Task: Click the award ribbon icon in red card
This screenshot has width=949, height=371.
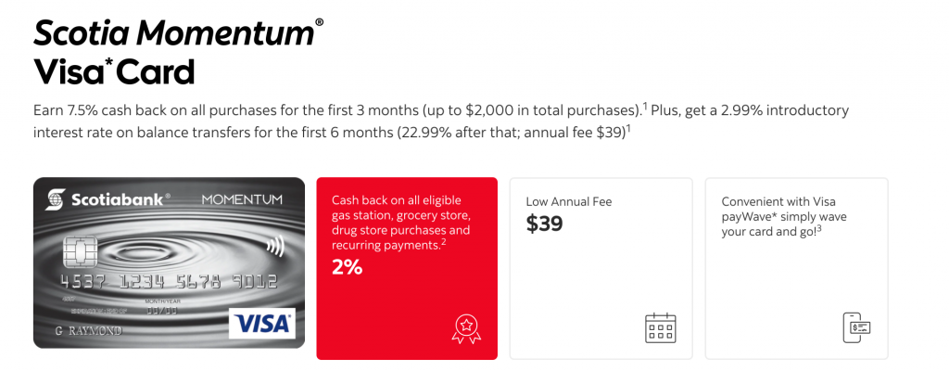Action: [466, 330]
